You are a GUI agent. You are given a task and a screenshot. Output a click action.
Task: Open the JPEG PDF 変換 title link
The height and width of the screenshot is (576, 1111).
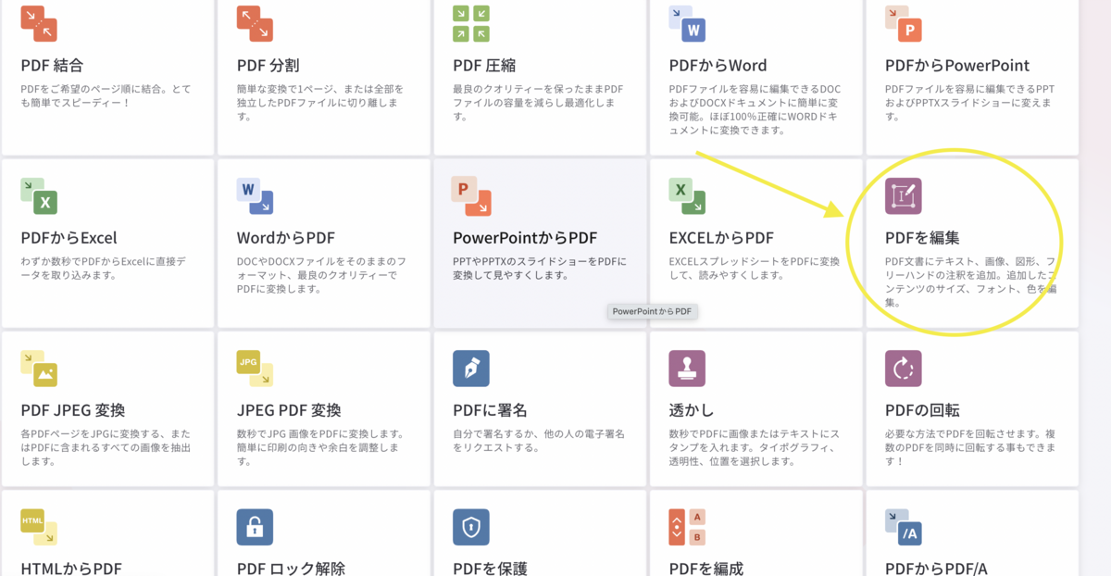(x=289, y=410)
